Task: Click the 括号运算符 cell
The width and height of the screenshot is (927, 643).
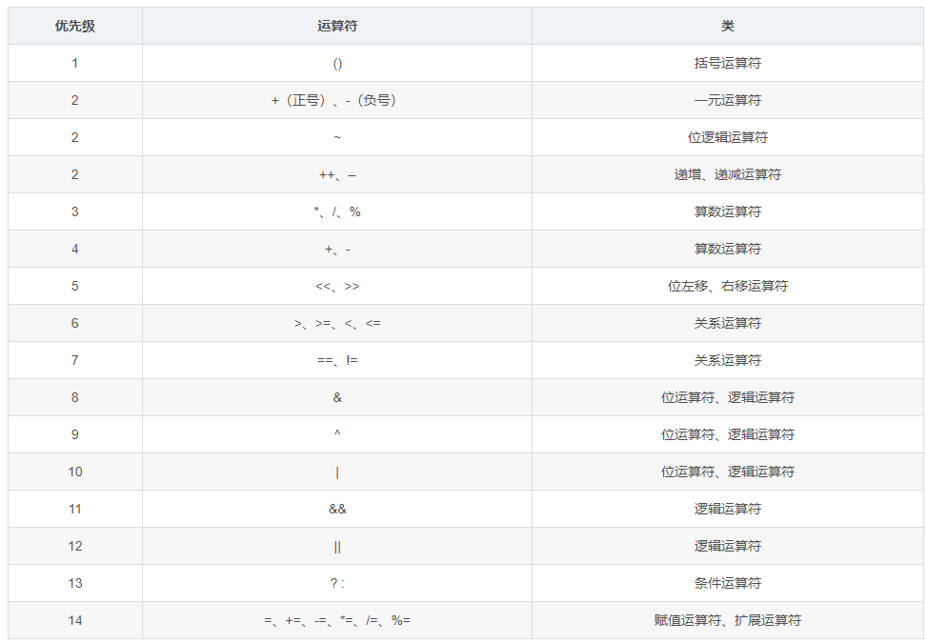Action: [x=727, y=63]
